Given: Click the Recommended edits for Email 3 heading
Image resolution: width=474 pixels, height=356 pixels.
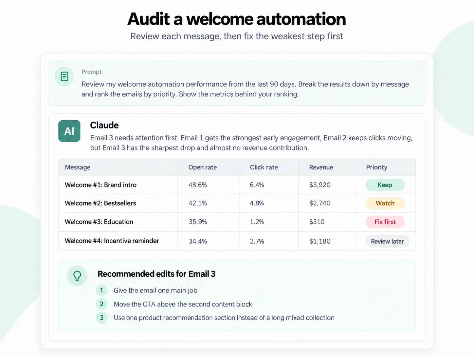Looking at the screenshot, I should 156,274.
